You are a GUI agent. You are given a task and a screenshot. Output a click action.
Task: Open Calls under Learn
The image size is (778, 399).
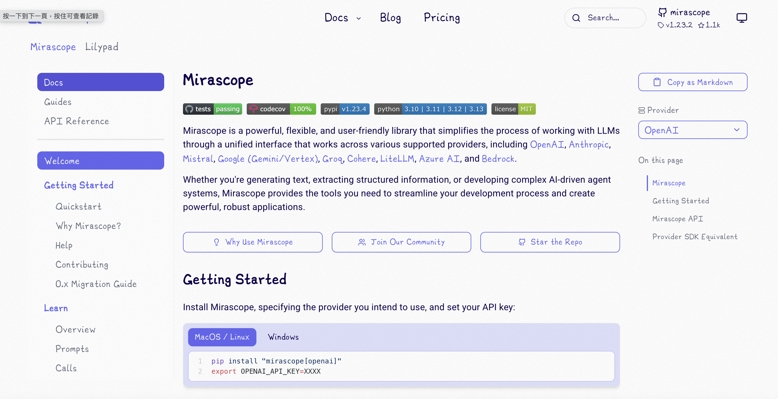(66, 368)
